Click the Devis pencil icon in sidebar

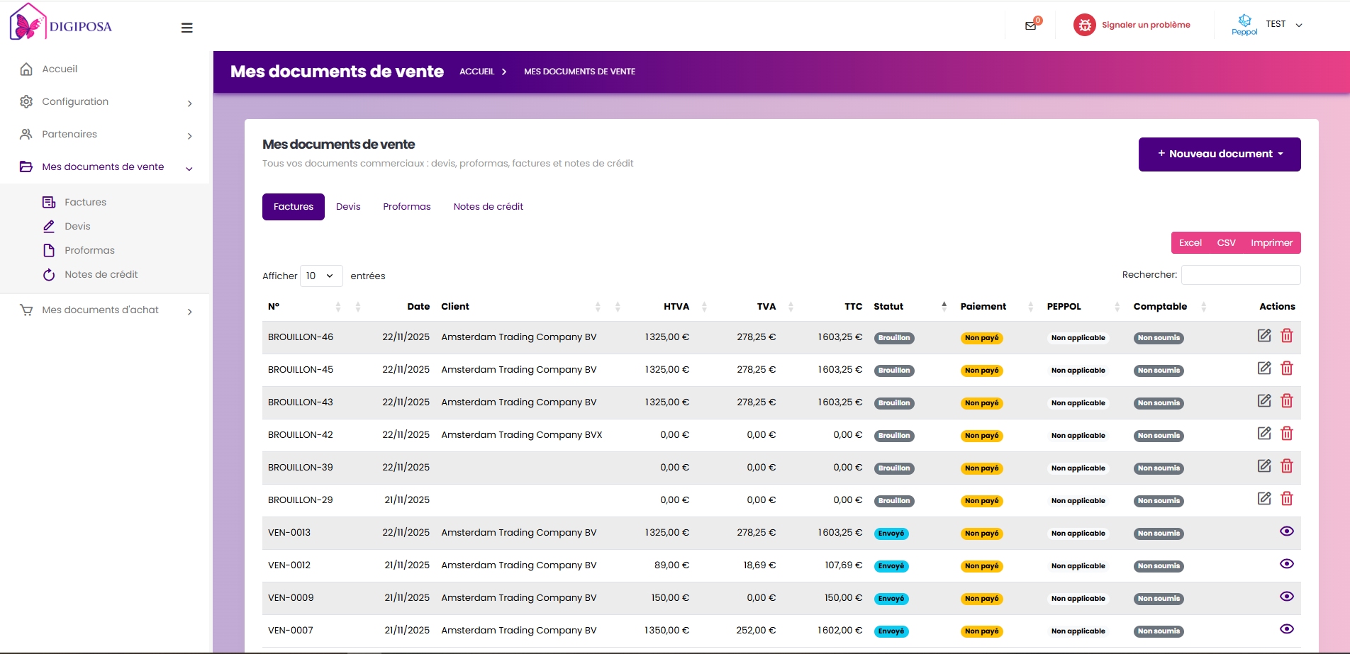49,226
